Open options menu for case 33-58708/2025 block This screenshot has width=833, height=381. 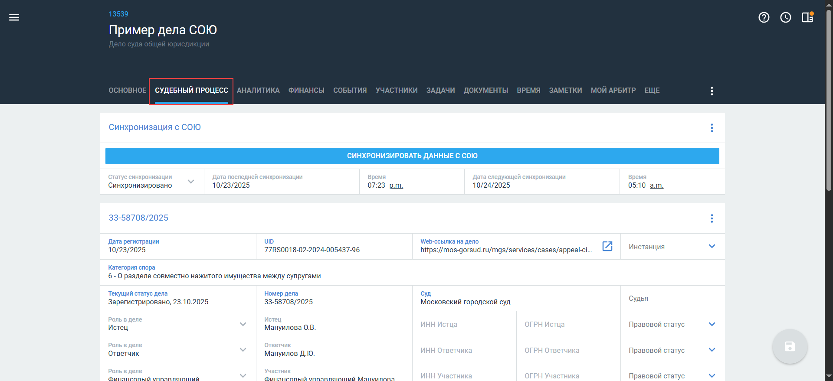click(x=712, y=218)
